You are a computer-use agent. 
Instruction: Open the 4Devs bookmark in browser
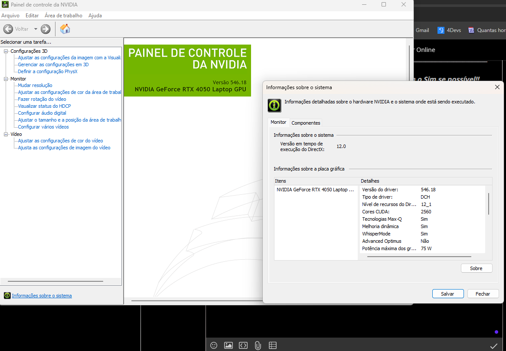[x=449, y=30]
